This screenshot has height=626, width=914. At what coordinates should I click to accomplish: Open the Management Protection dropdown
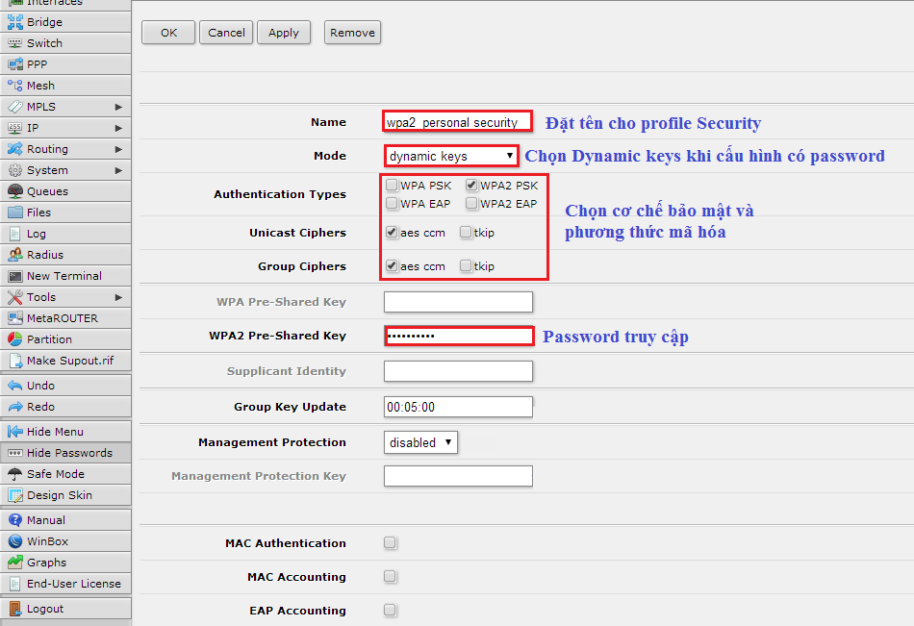tap(419, 442)
